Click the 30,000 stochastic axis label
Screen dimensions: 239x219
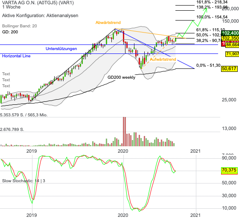229,195
